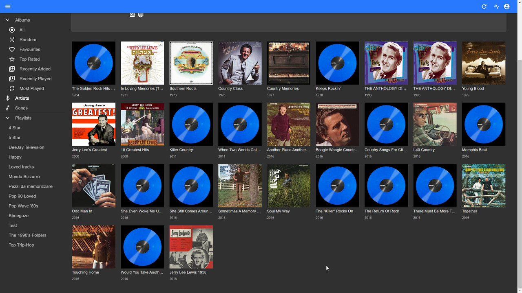Collapse the Albums section
This screenshot has height=293, width=522.
(7, 20)
